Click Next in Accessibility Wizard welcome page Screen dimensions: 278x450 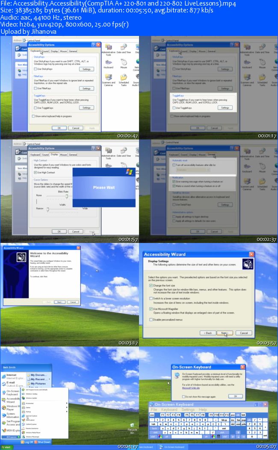(x=59, y=302)
